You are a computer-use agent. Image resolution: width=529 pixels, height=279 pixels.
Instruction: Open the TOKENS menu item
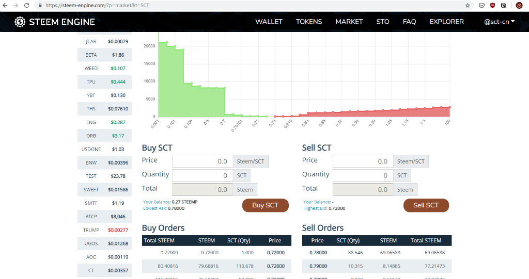coord(309,22)
